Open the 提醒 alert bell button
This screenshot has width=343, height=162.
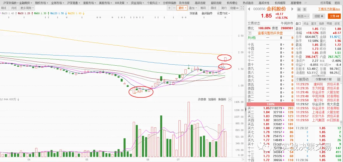point(319,16)
